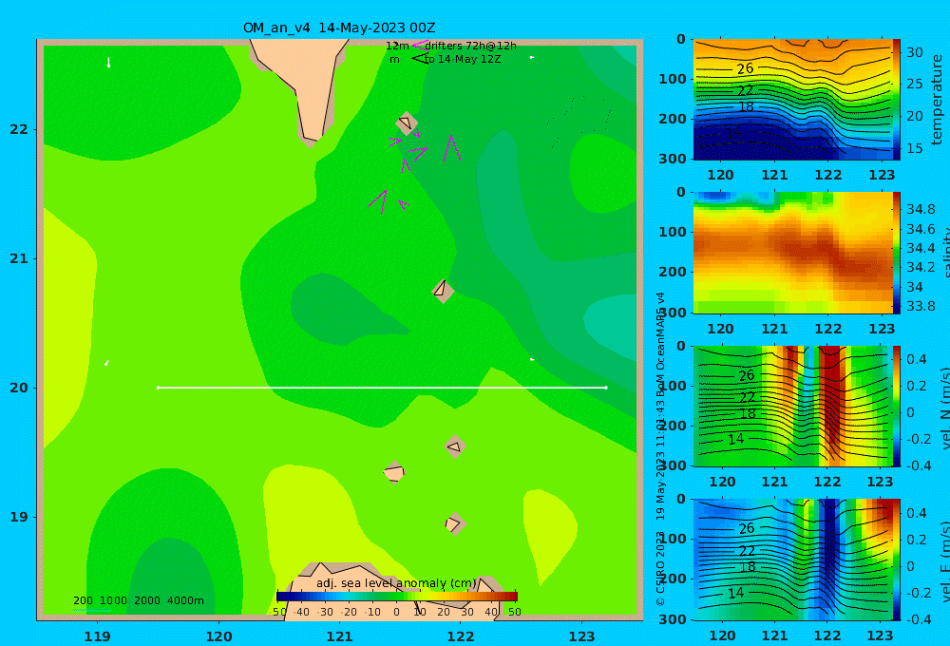Viewport: 950px width, 646px height.
Task: Click latitude label 21 on main map
Action: coord(19,258)
